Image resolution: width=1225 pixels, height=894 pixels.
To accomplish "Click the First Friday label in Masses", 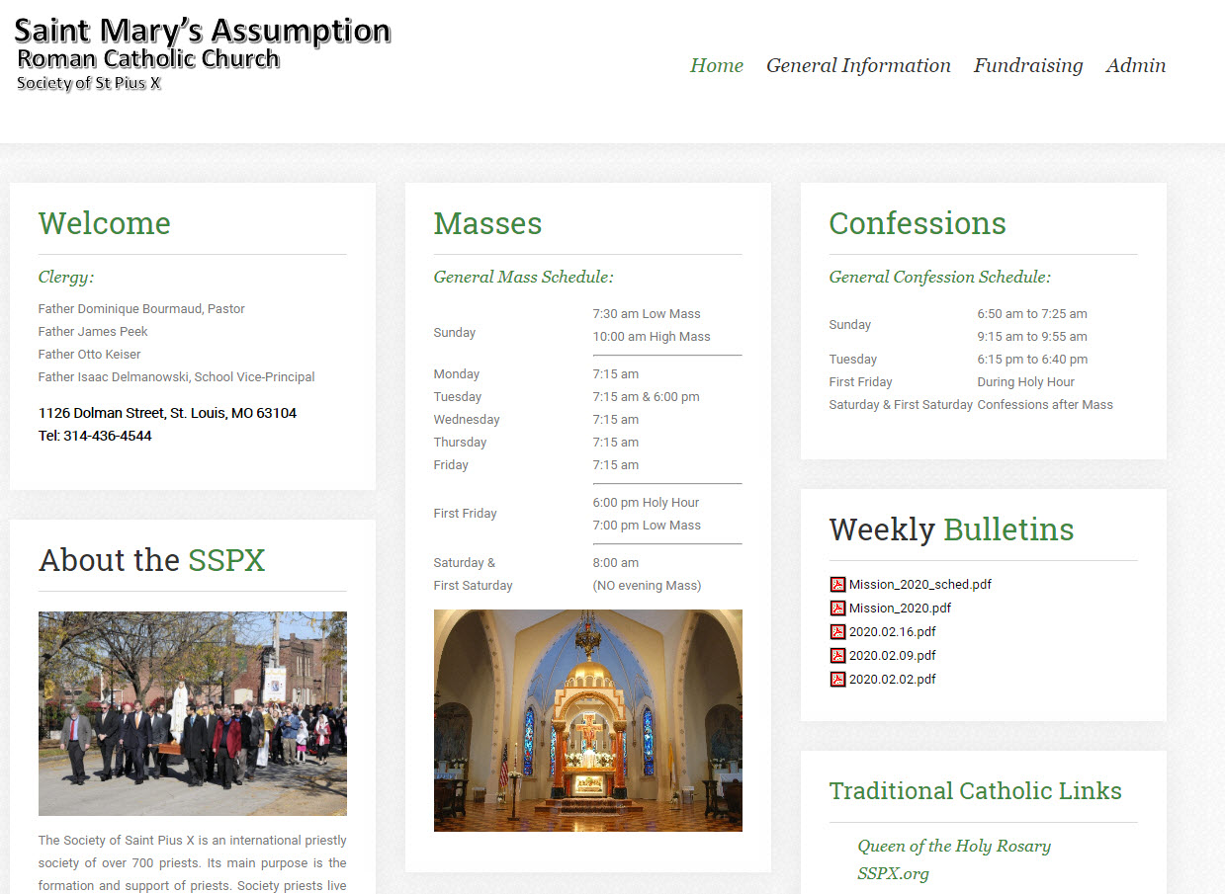I will point(466,514).
